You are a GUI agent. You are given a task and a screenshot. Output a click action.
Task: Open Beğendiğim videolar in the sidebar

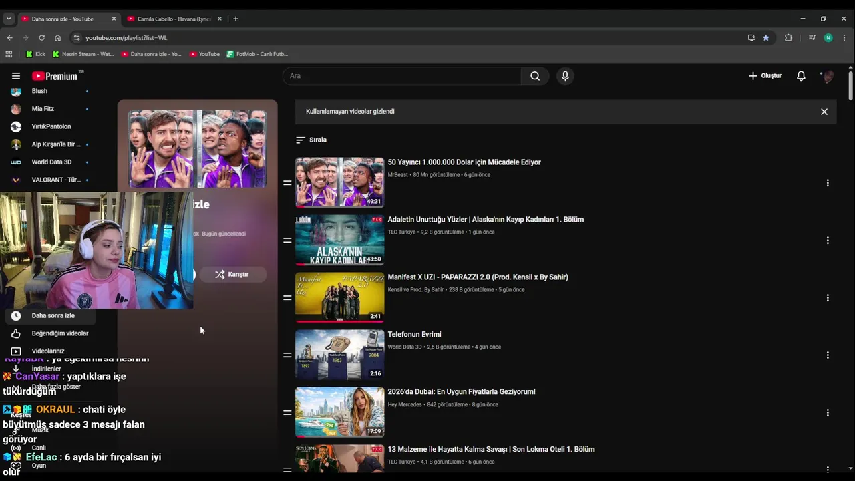pyautogui.click(x=50, y=333)
